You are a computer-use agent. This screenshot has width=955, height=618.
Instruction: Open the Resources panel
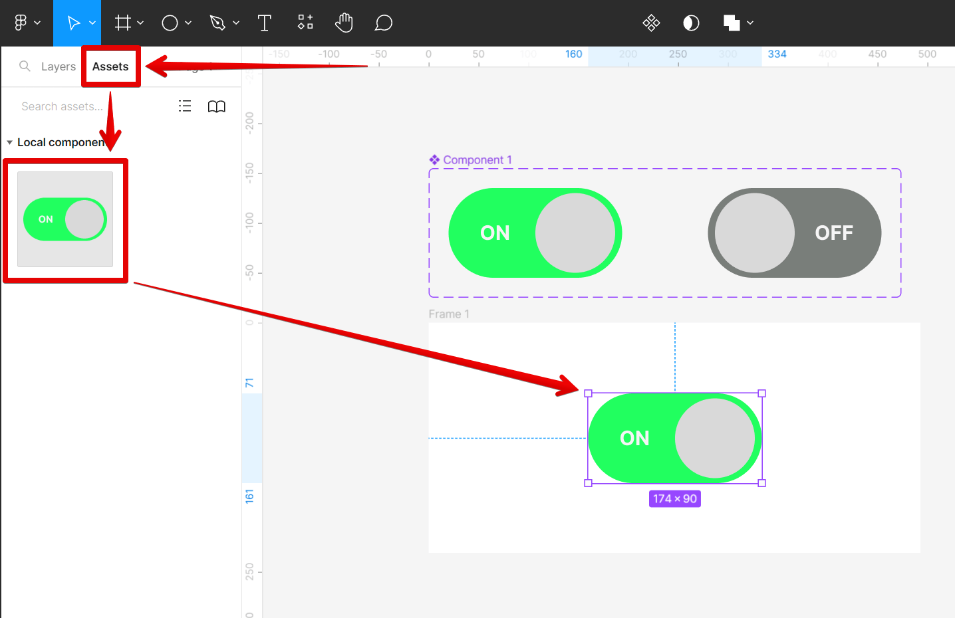point(305,22)
